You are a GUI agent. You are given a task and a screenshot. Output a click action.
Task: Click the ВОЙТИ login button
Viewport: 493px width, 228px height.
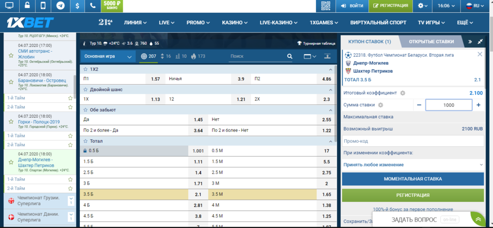(352, 5)
